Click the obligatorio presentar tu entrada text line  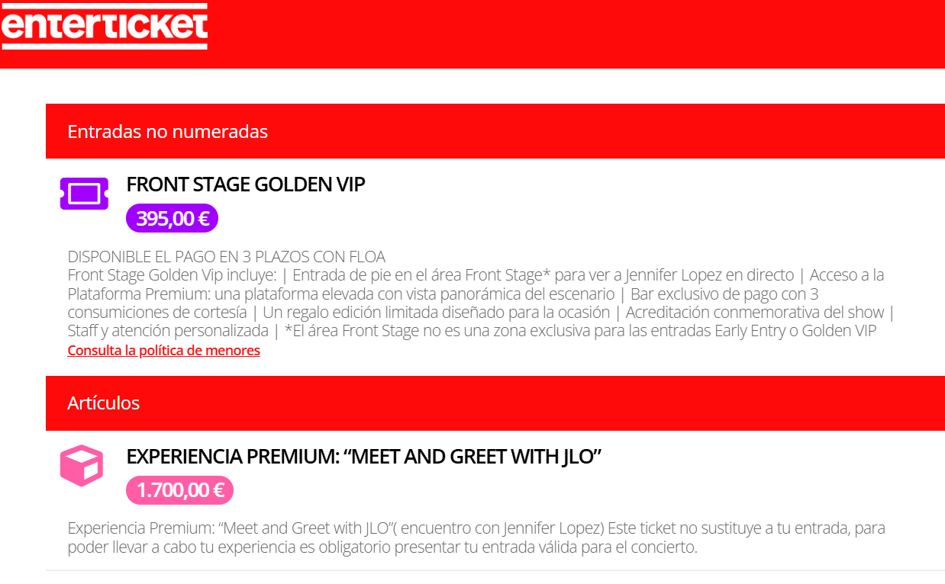pyautogui.click(x=382, y=547)
